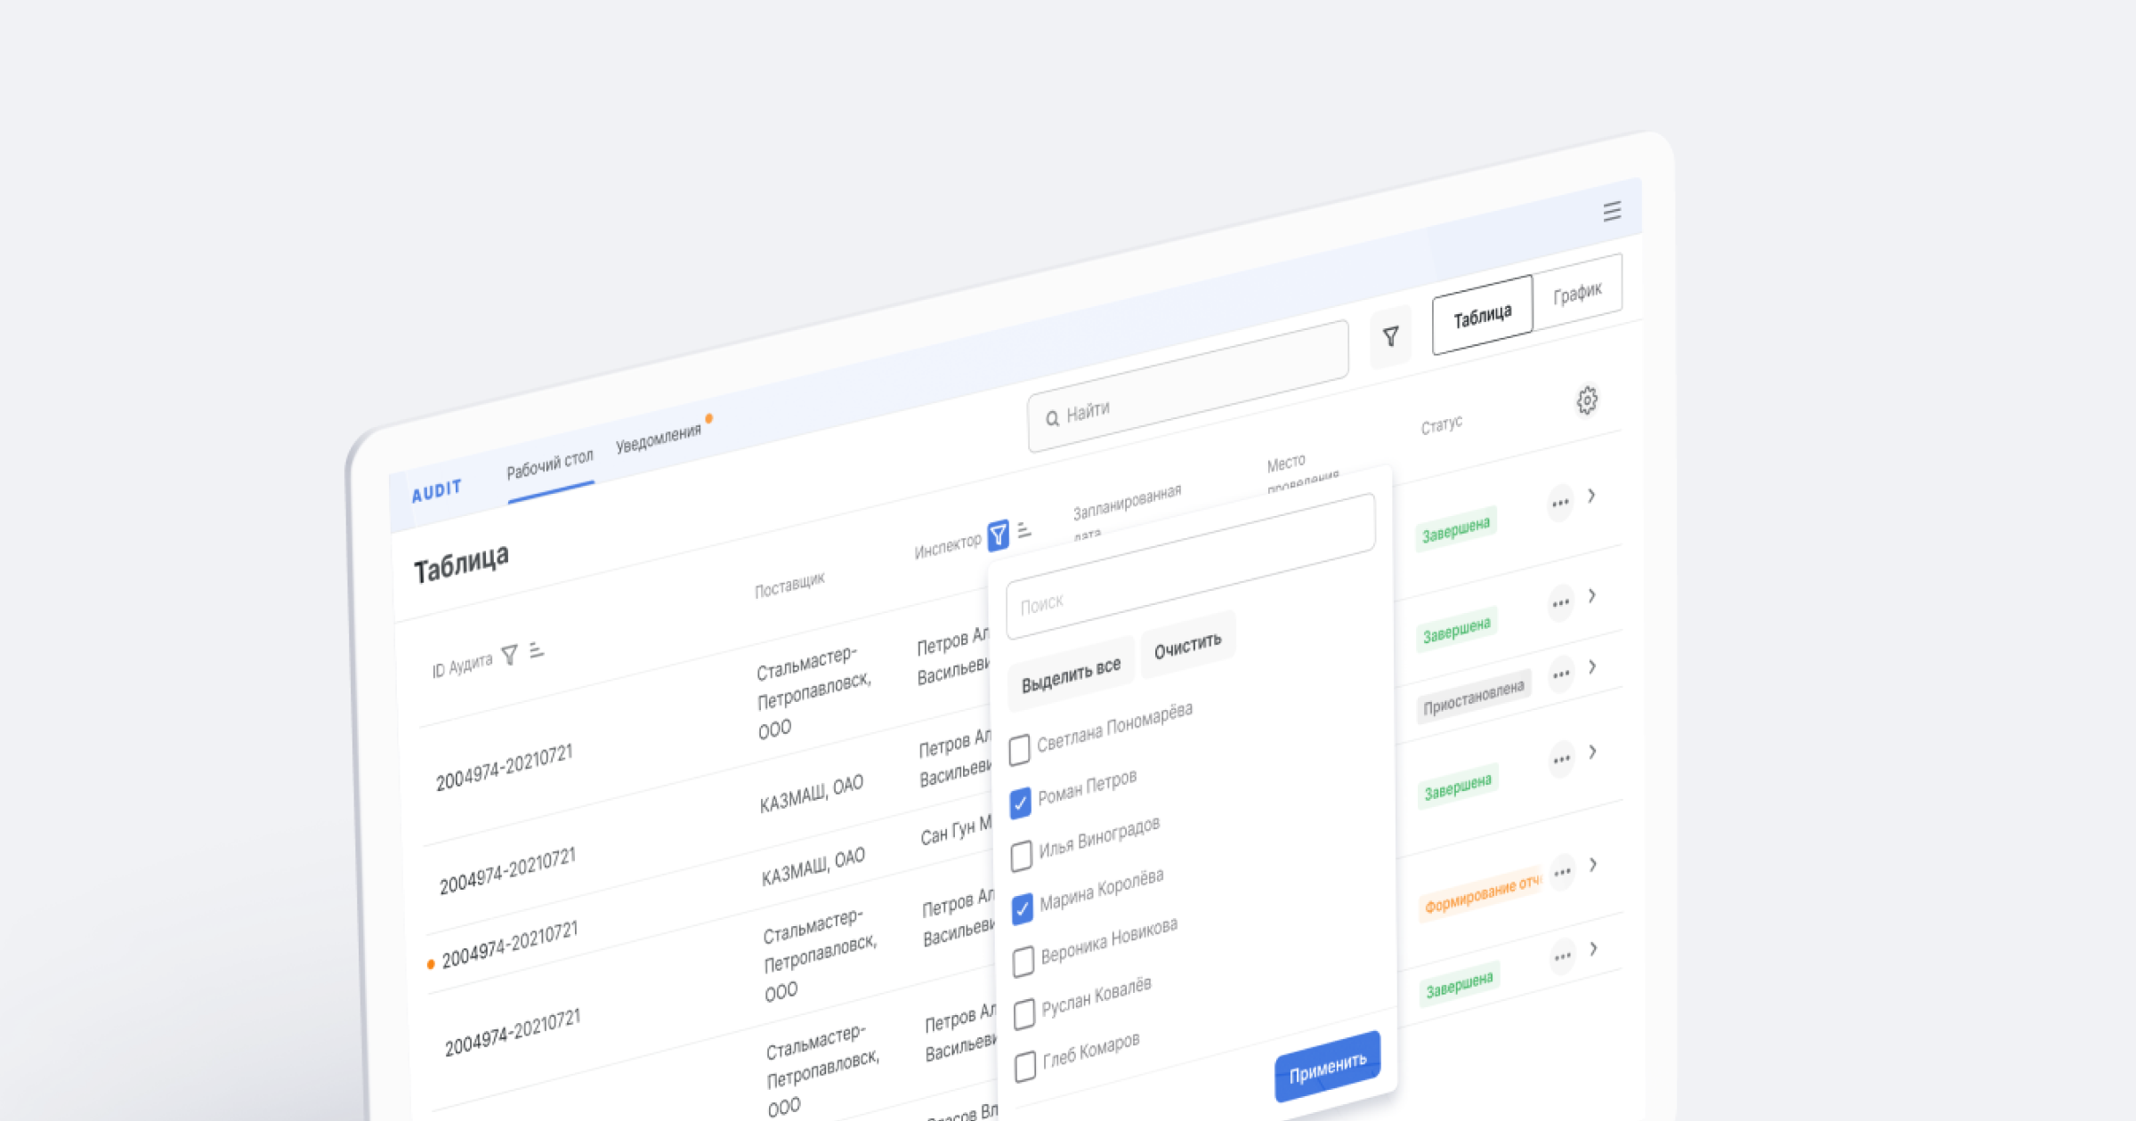Click the blue filter icon beside Инспектор
The image size is (2136, 1121).
(x=999, y=536)
